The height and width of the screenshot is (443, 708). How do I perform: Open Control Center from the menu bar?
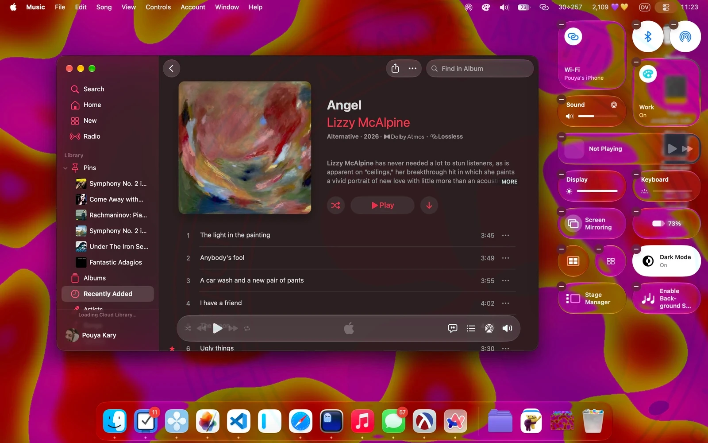666,7
